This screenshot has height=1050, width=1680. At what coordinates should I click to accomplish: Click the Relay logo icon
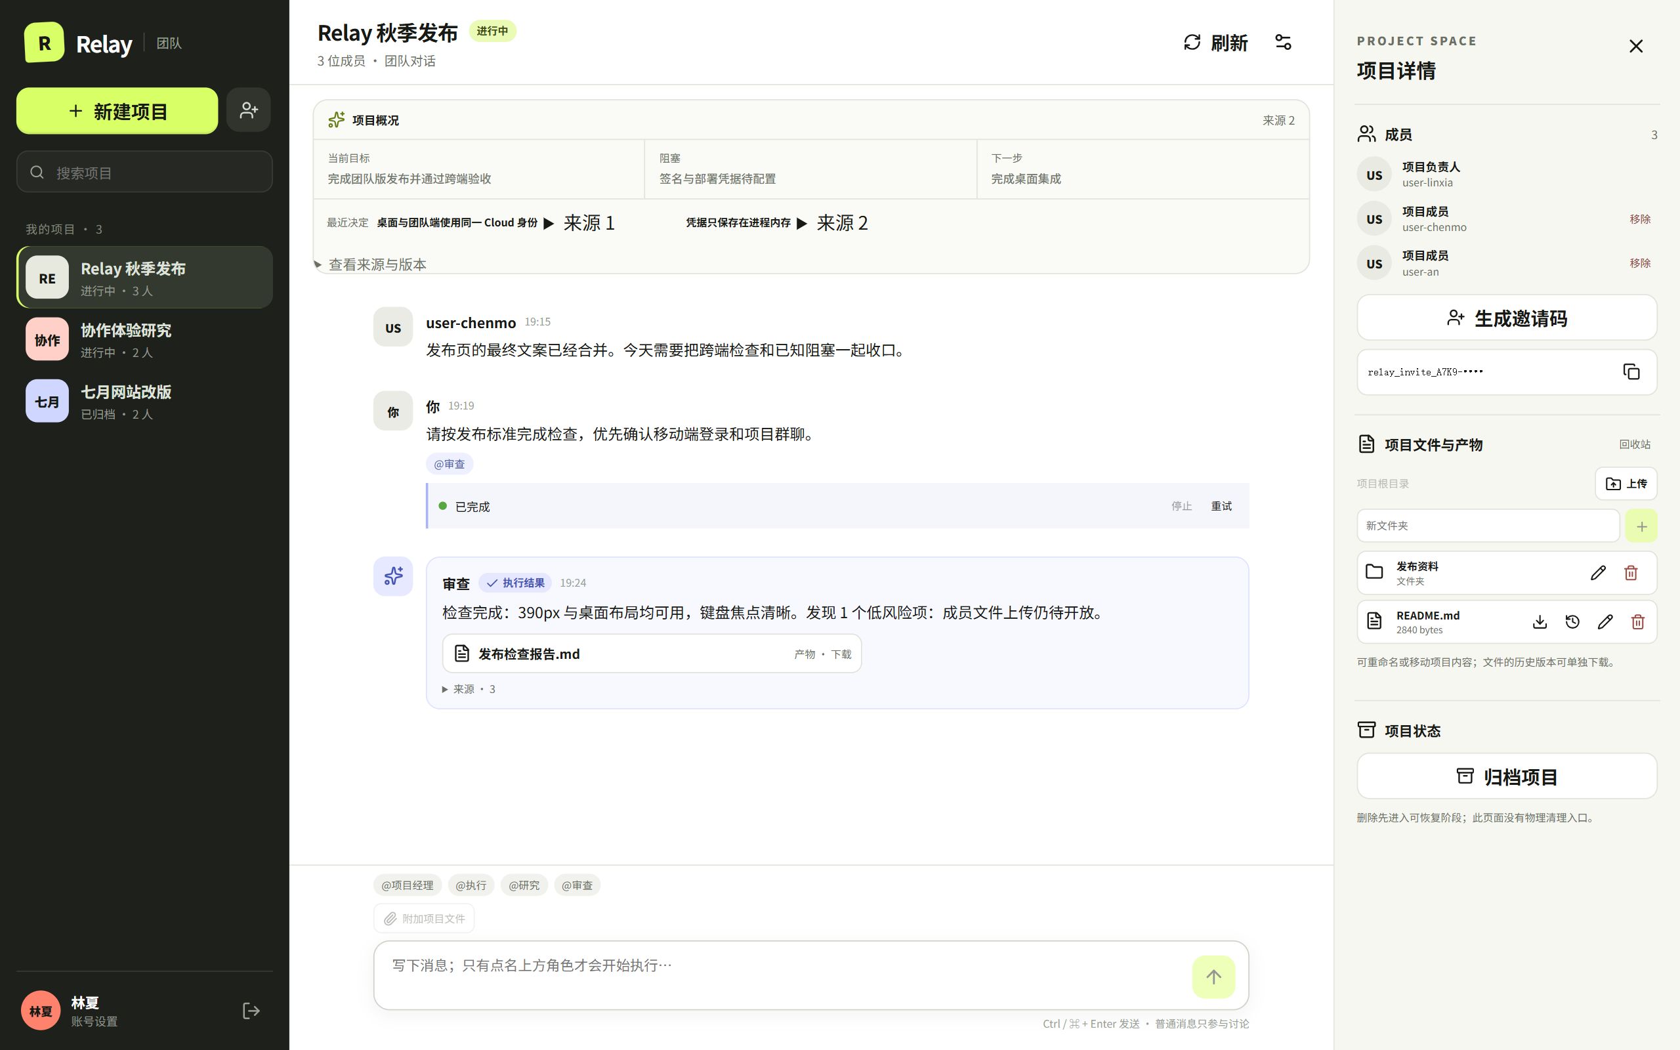[x=44, y=43]
